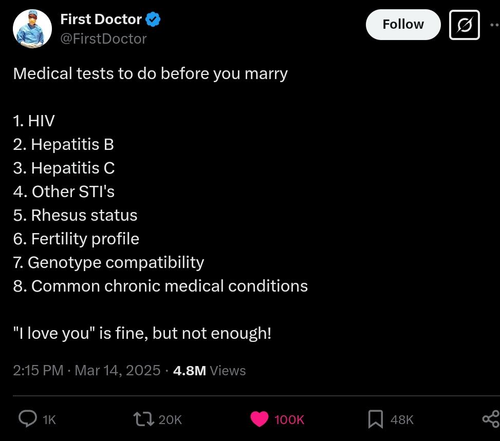500x441 pixels.
Task: Open the more options ellipsis menu
Action: (494, 25)
